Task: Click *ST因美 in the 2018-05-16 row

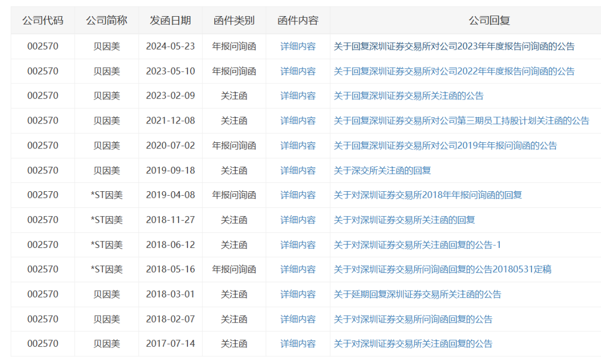Action: tap(106, 269)
